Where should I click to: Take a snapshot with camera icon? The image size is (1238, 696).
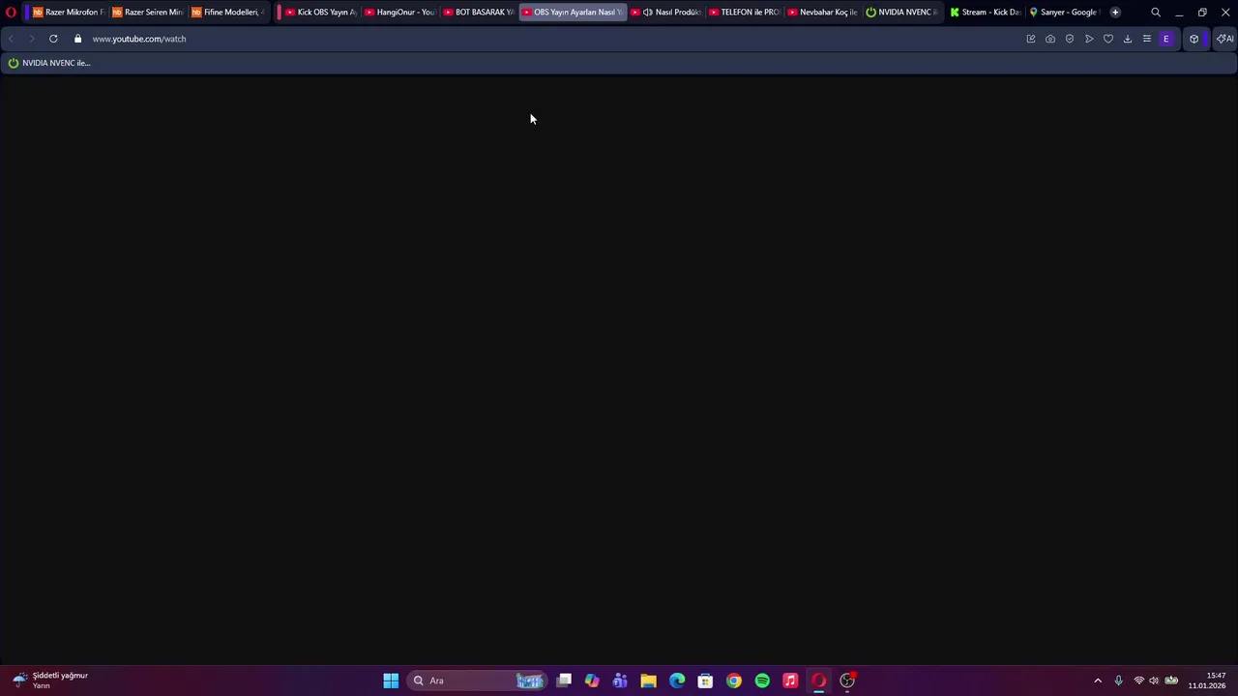pyautogui.click(x=1050, y=39)
